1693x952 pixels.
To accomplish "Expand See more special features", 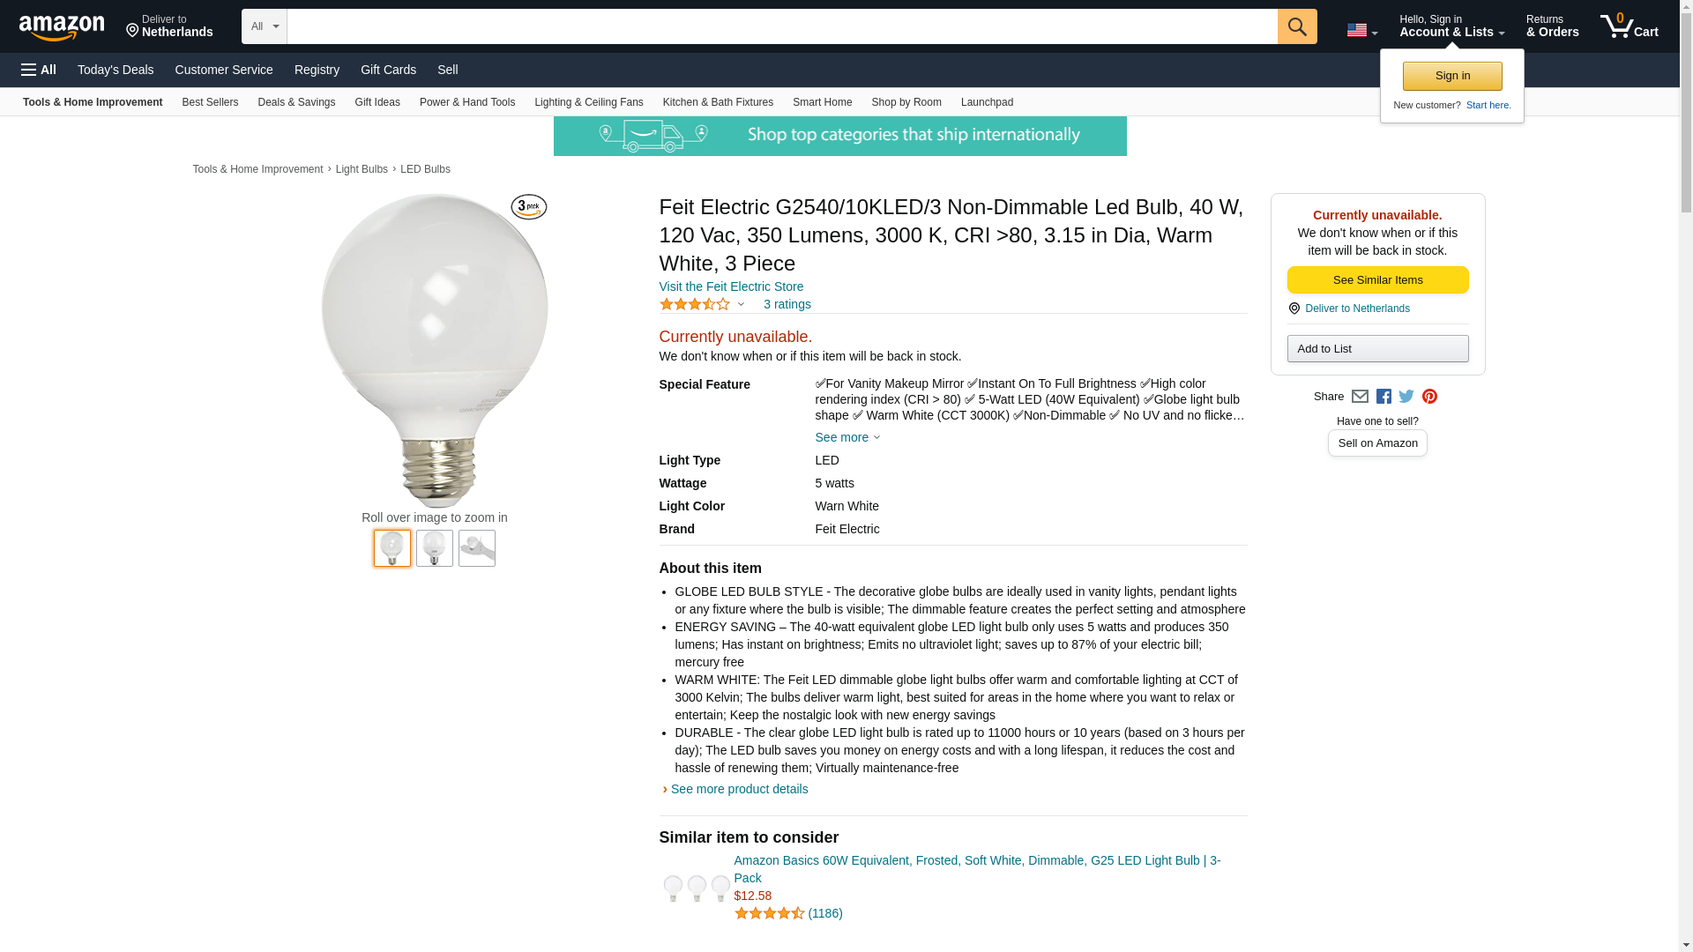I will [847, 437].
